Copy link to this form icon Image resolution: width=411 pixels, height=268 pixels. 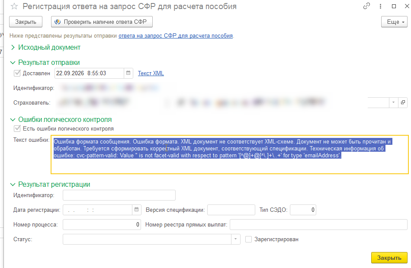(367, 6)
